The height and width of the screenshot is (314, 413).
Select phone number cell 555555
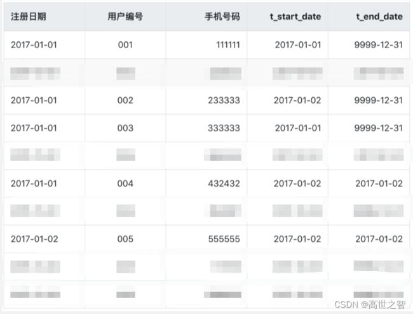point(224,239)
